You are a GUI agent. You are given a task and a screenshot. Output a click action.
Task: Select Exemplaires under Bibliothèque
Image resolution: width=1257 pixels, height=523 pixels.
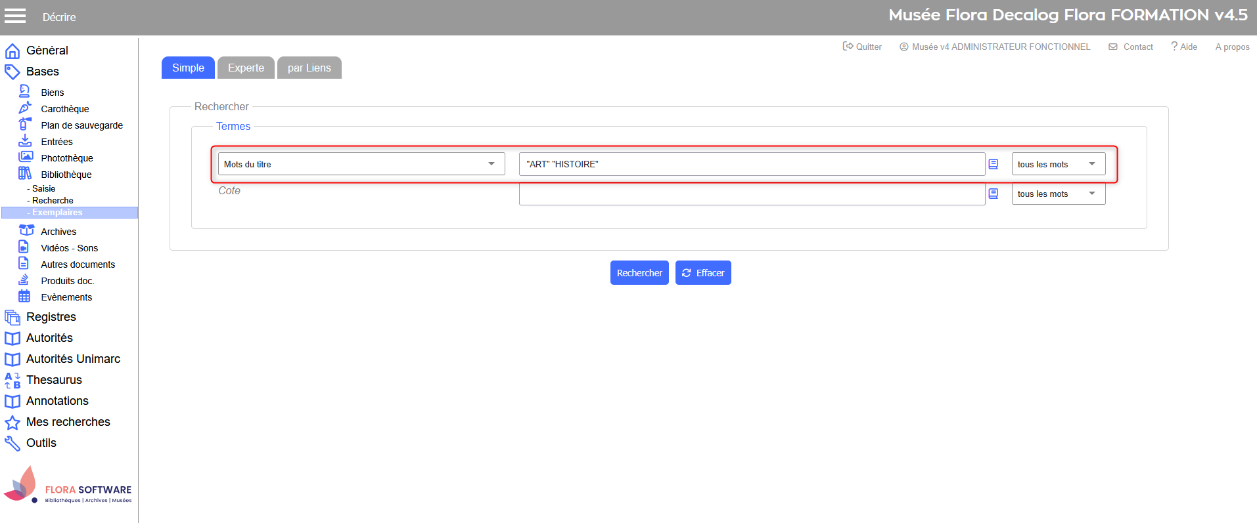click(x=57, y=213)
